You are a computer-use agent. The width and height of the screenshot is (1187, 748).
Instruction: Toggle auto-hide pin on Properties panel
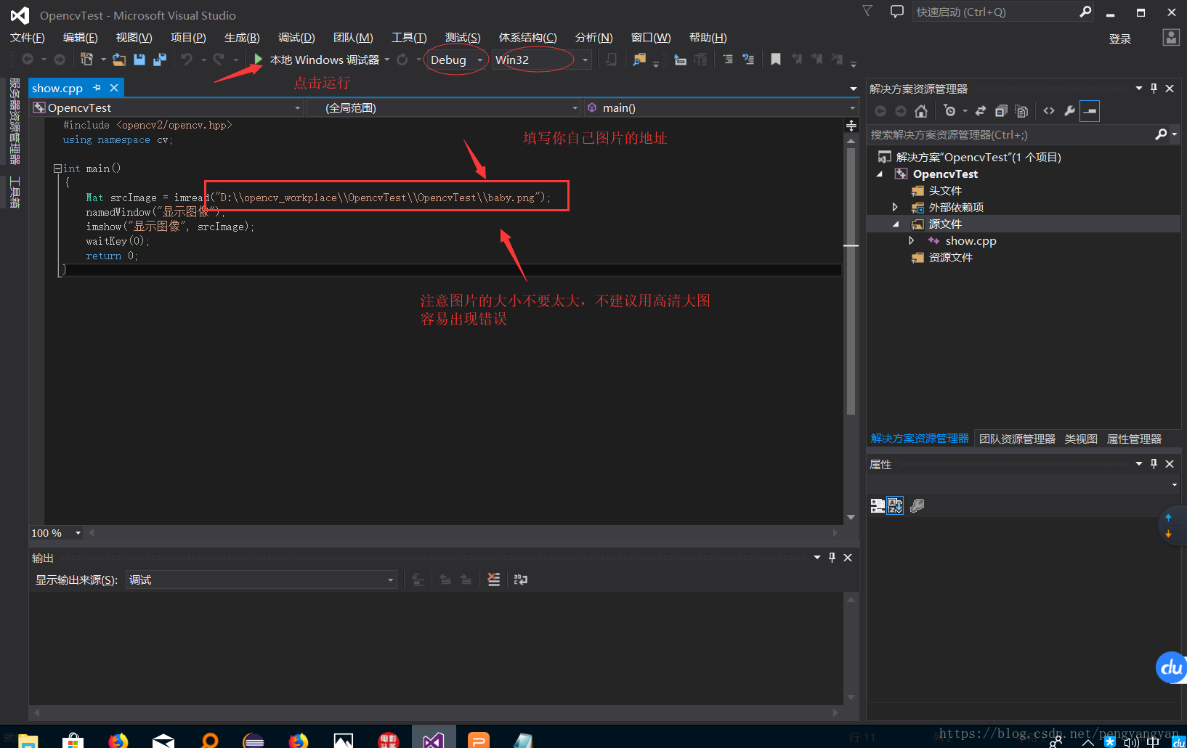coord(1154,464)
